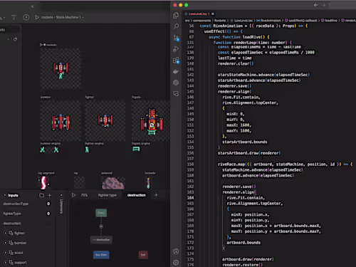Click the bomber nested artboard icon
Image resolution: width=356 pixels, height=267 pixels.
pos(11,243)
